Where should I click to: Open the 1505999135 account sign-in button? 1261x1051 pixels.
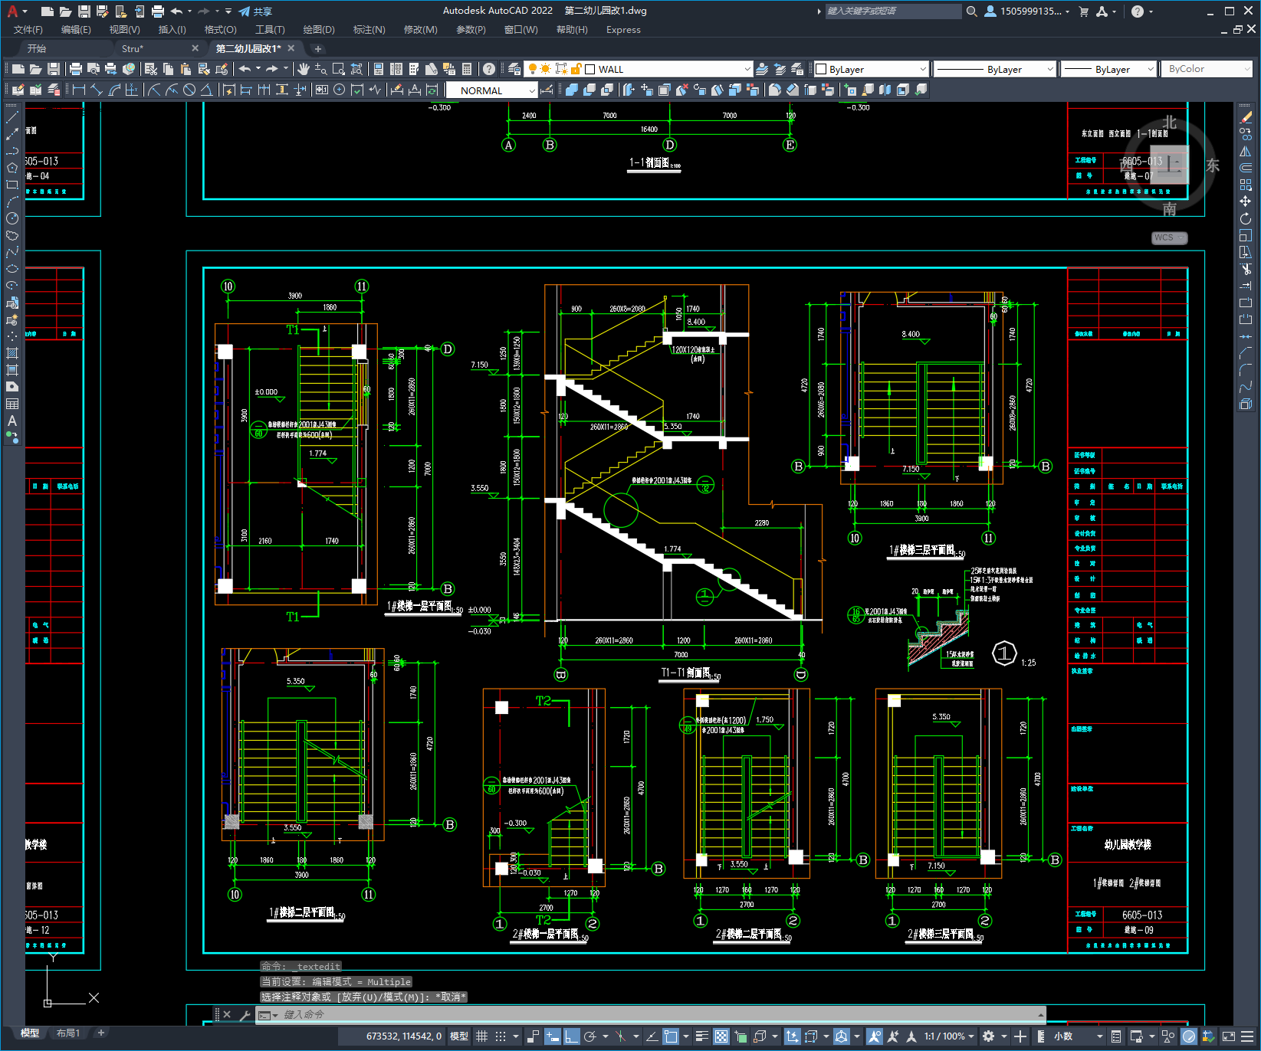[x=1027, y=11]
